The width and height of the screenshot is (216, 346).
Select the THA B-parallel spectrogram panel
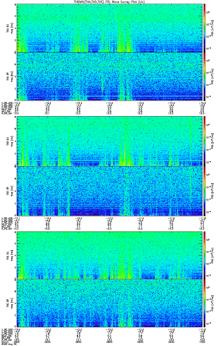pyautogui.click(x=110, y=76)
